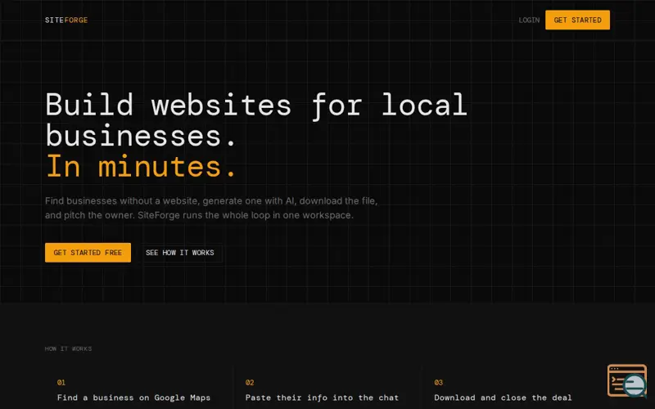The image size is (655, 409).
Task: Click the 'Find businesses without a website' description paragraph
Action: coord(211,208)
